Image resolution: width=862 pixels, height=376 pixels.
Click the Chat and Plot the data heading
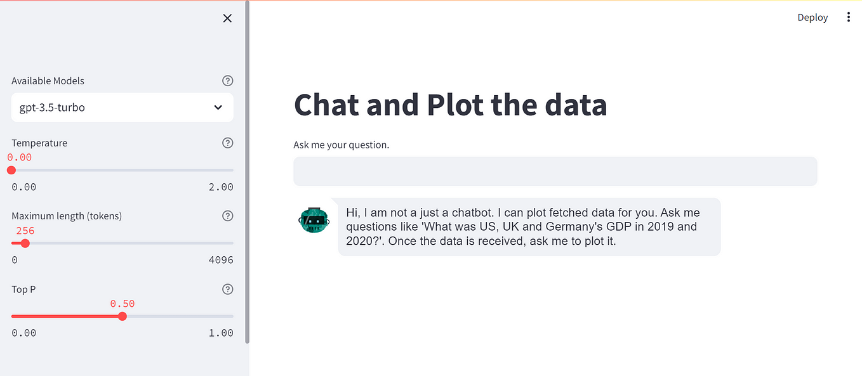450,105
